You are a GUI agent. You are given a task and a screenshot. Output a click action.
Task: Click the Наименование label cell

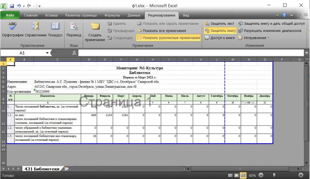20,81
